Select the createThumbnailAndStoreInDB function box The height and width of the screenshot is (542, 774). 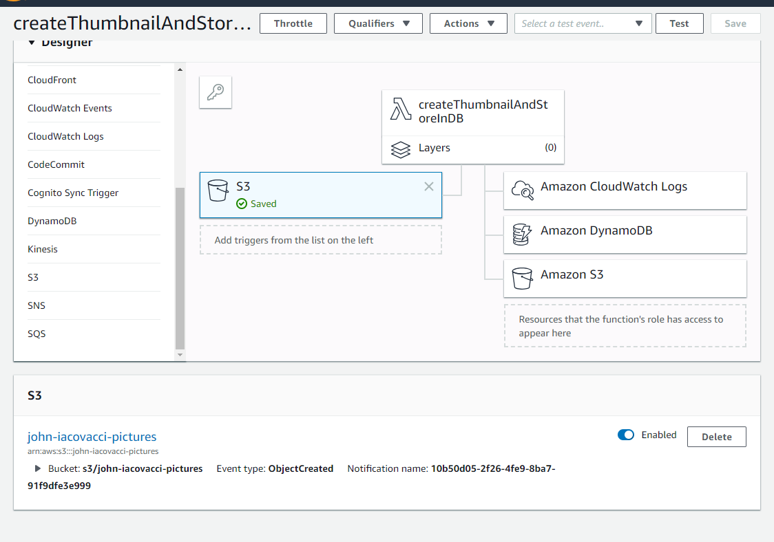473,112
